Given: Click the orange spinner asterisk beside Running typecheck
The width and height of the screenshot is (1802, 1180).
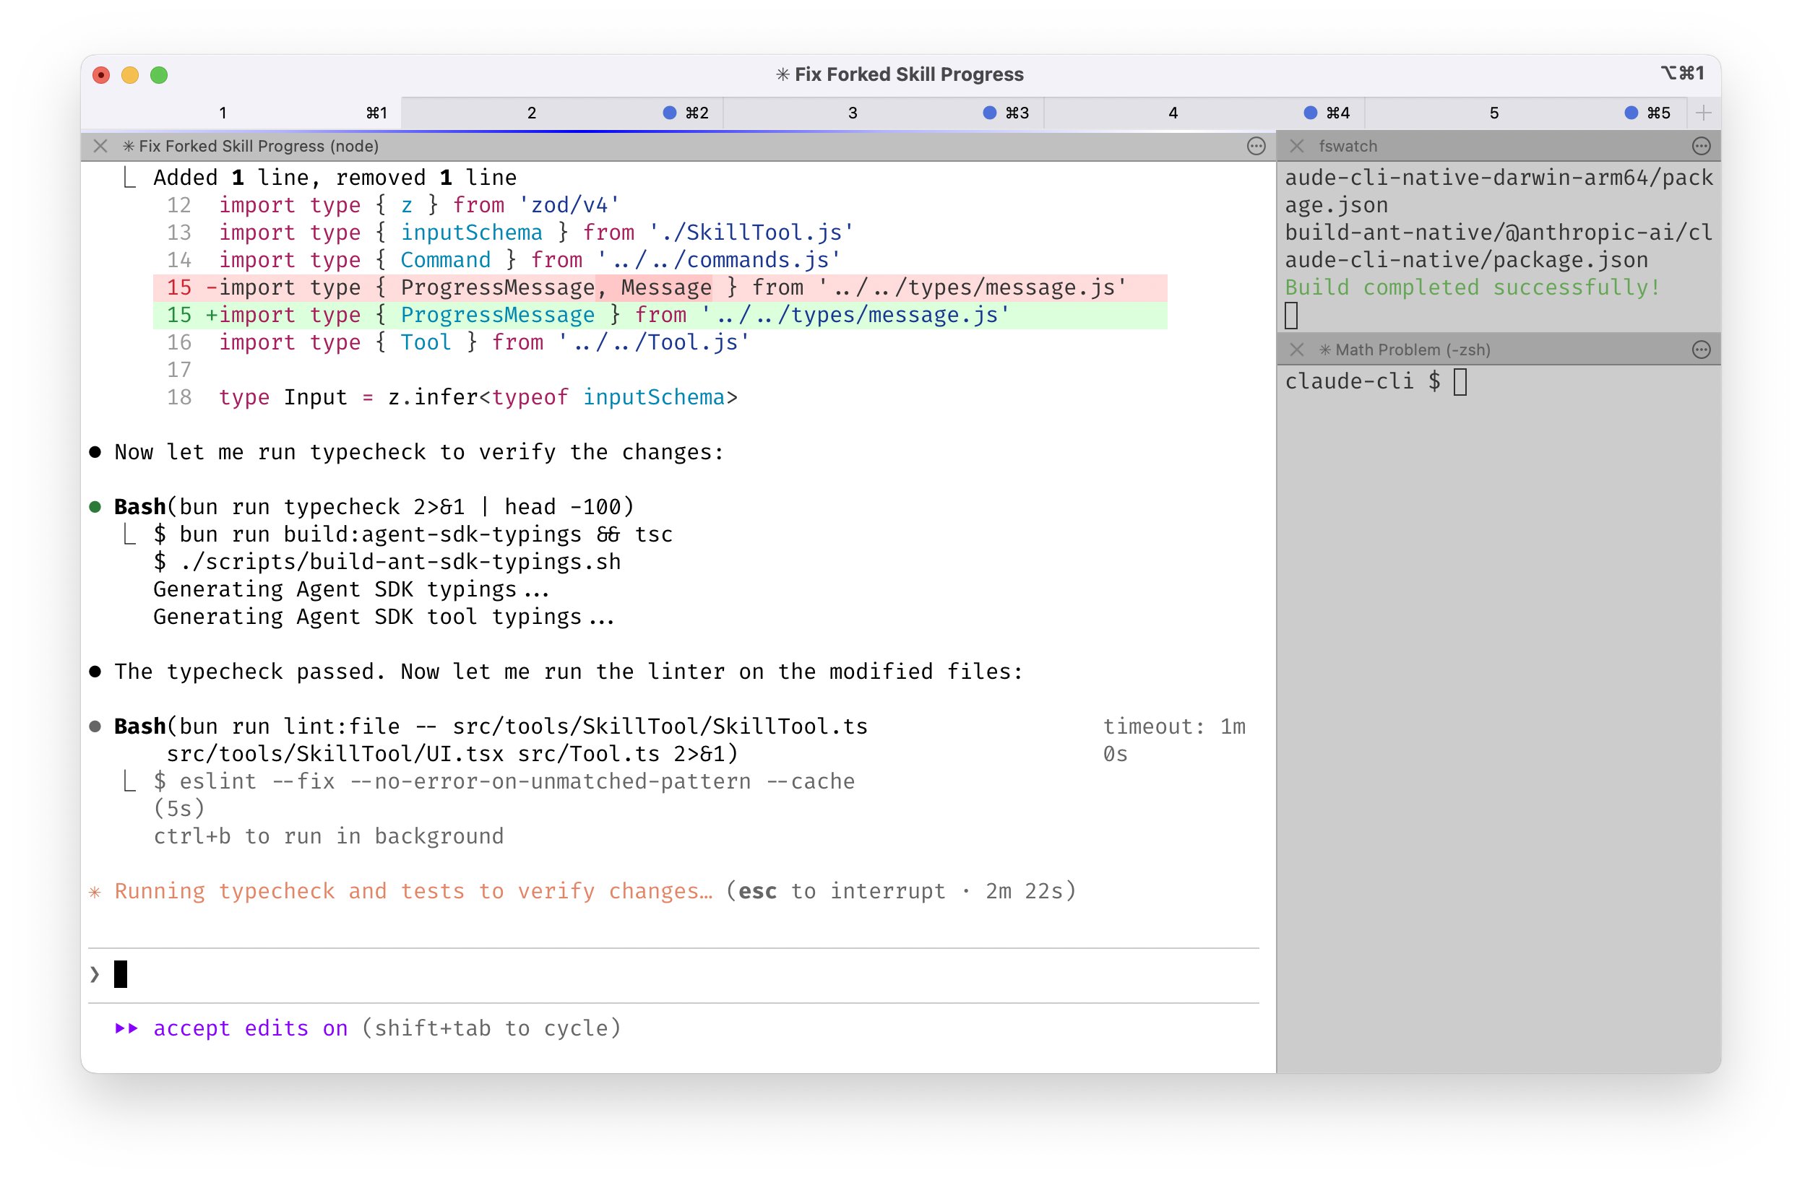Looking at the screenshot, I should tap(95, 891).
